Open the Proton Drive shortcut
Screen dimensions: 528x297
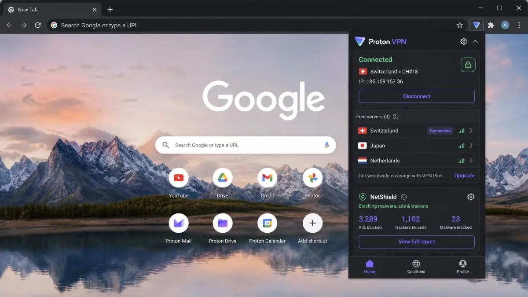(x=223, y=223)
